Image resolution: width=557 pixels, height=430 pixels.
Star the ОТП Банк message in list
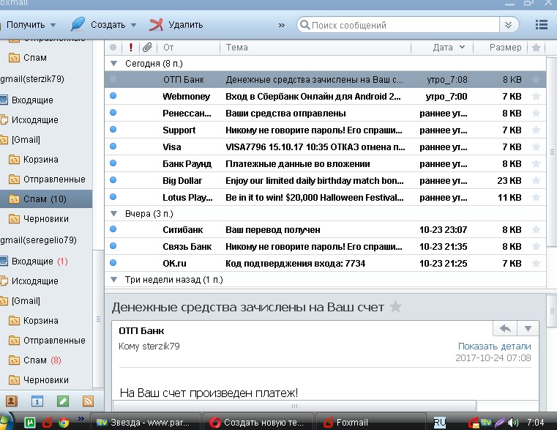[536, 79]
